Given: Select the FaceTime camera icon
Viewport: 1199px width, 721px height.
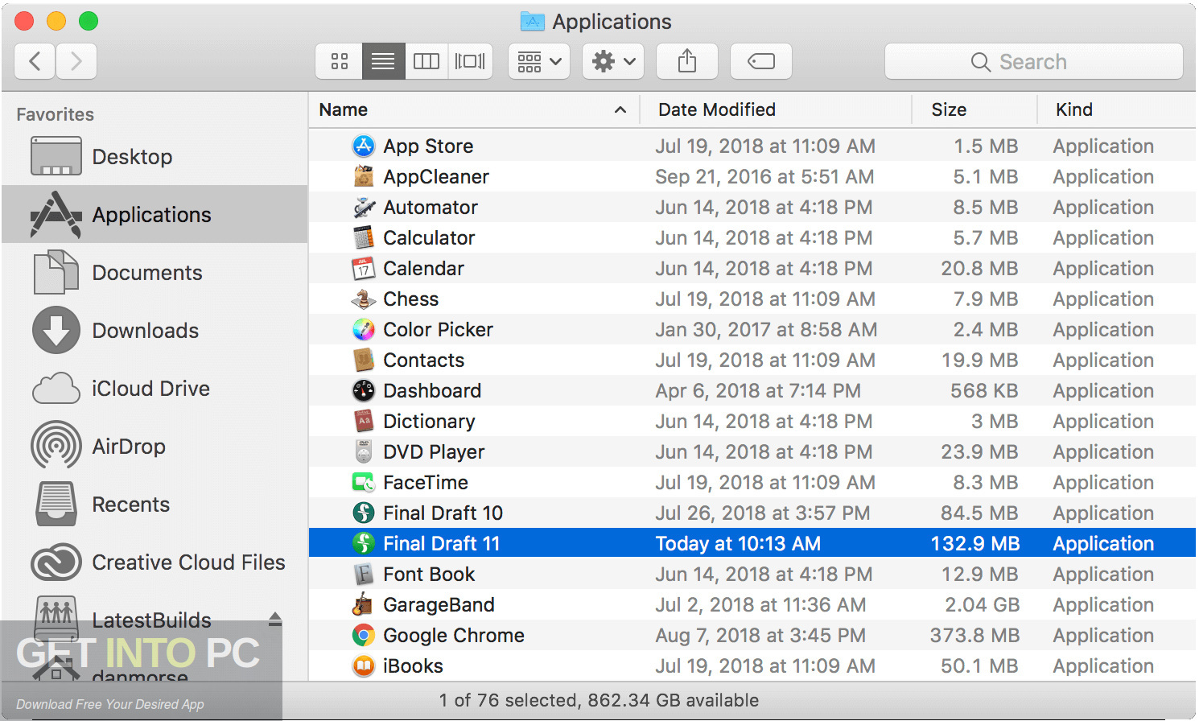Looking at the screenshot, I should (364, 482).
